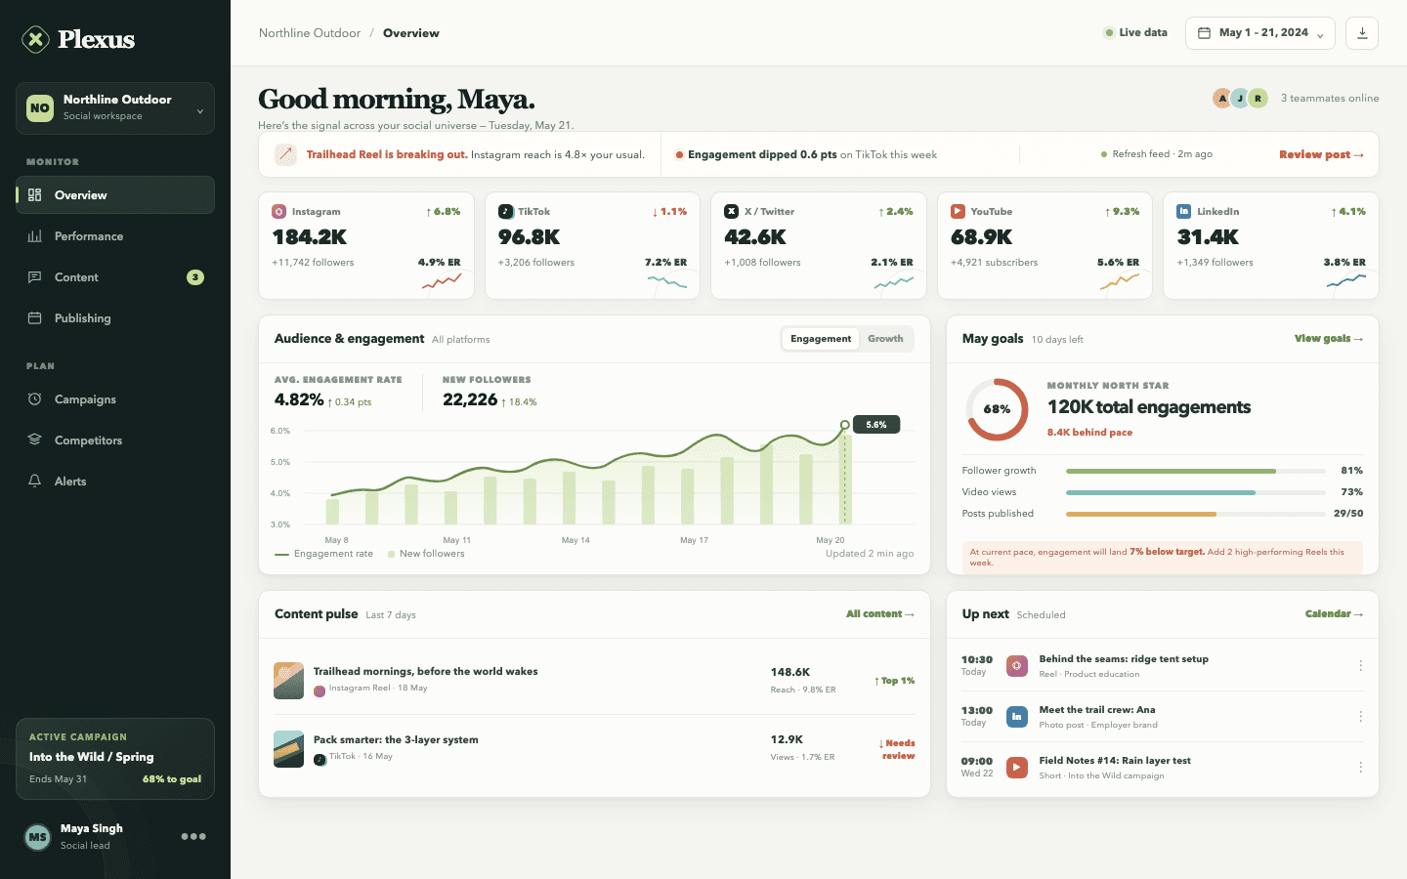Expand the Northline Outdoor workspace switcher
Image resolution: width=1407 pixels, height=879 pixels.
click(115, 107)
